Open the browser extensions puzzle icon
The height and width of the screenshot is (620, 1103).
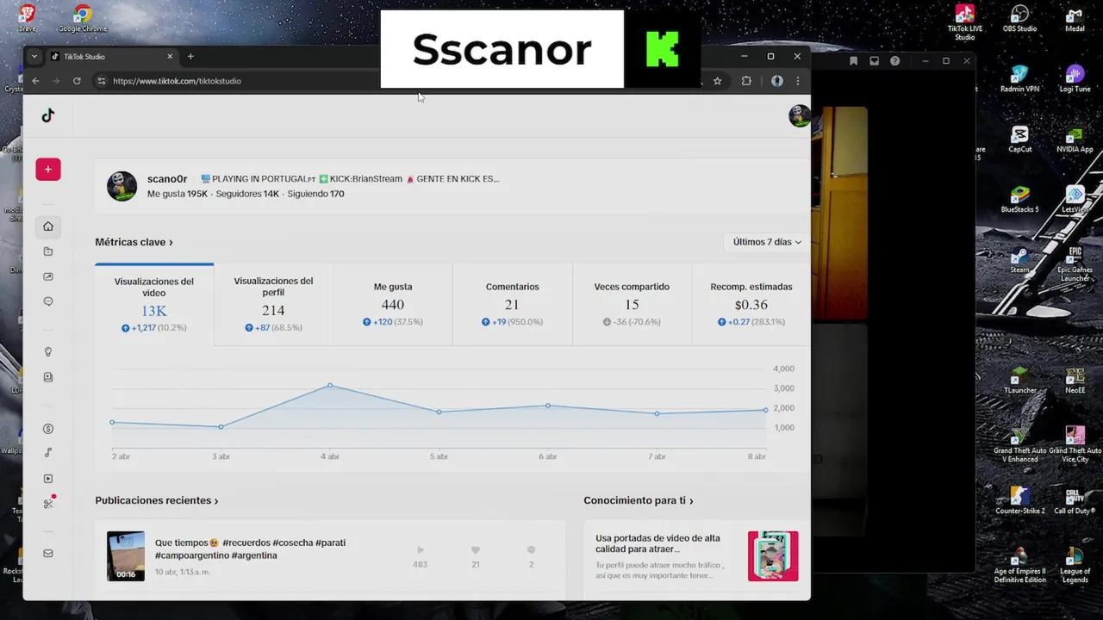746,81
